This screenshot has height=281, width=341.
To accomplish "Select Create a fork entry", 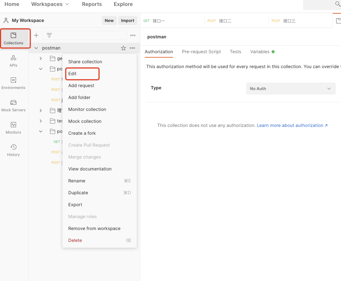I will pyautogui.click(x=100, y=133).
